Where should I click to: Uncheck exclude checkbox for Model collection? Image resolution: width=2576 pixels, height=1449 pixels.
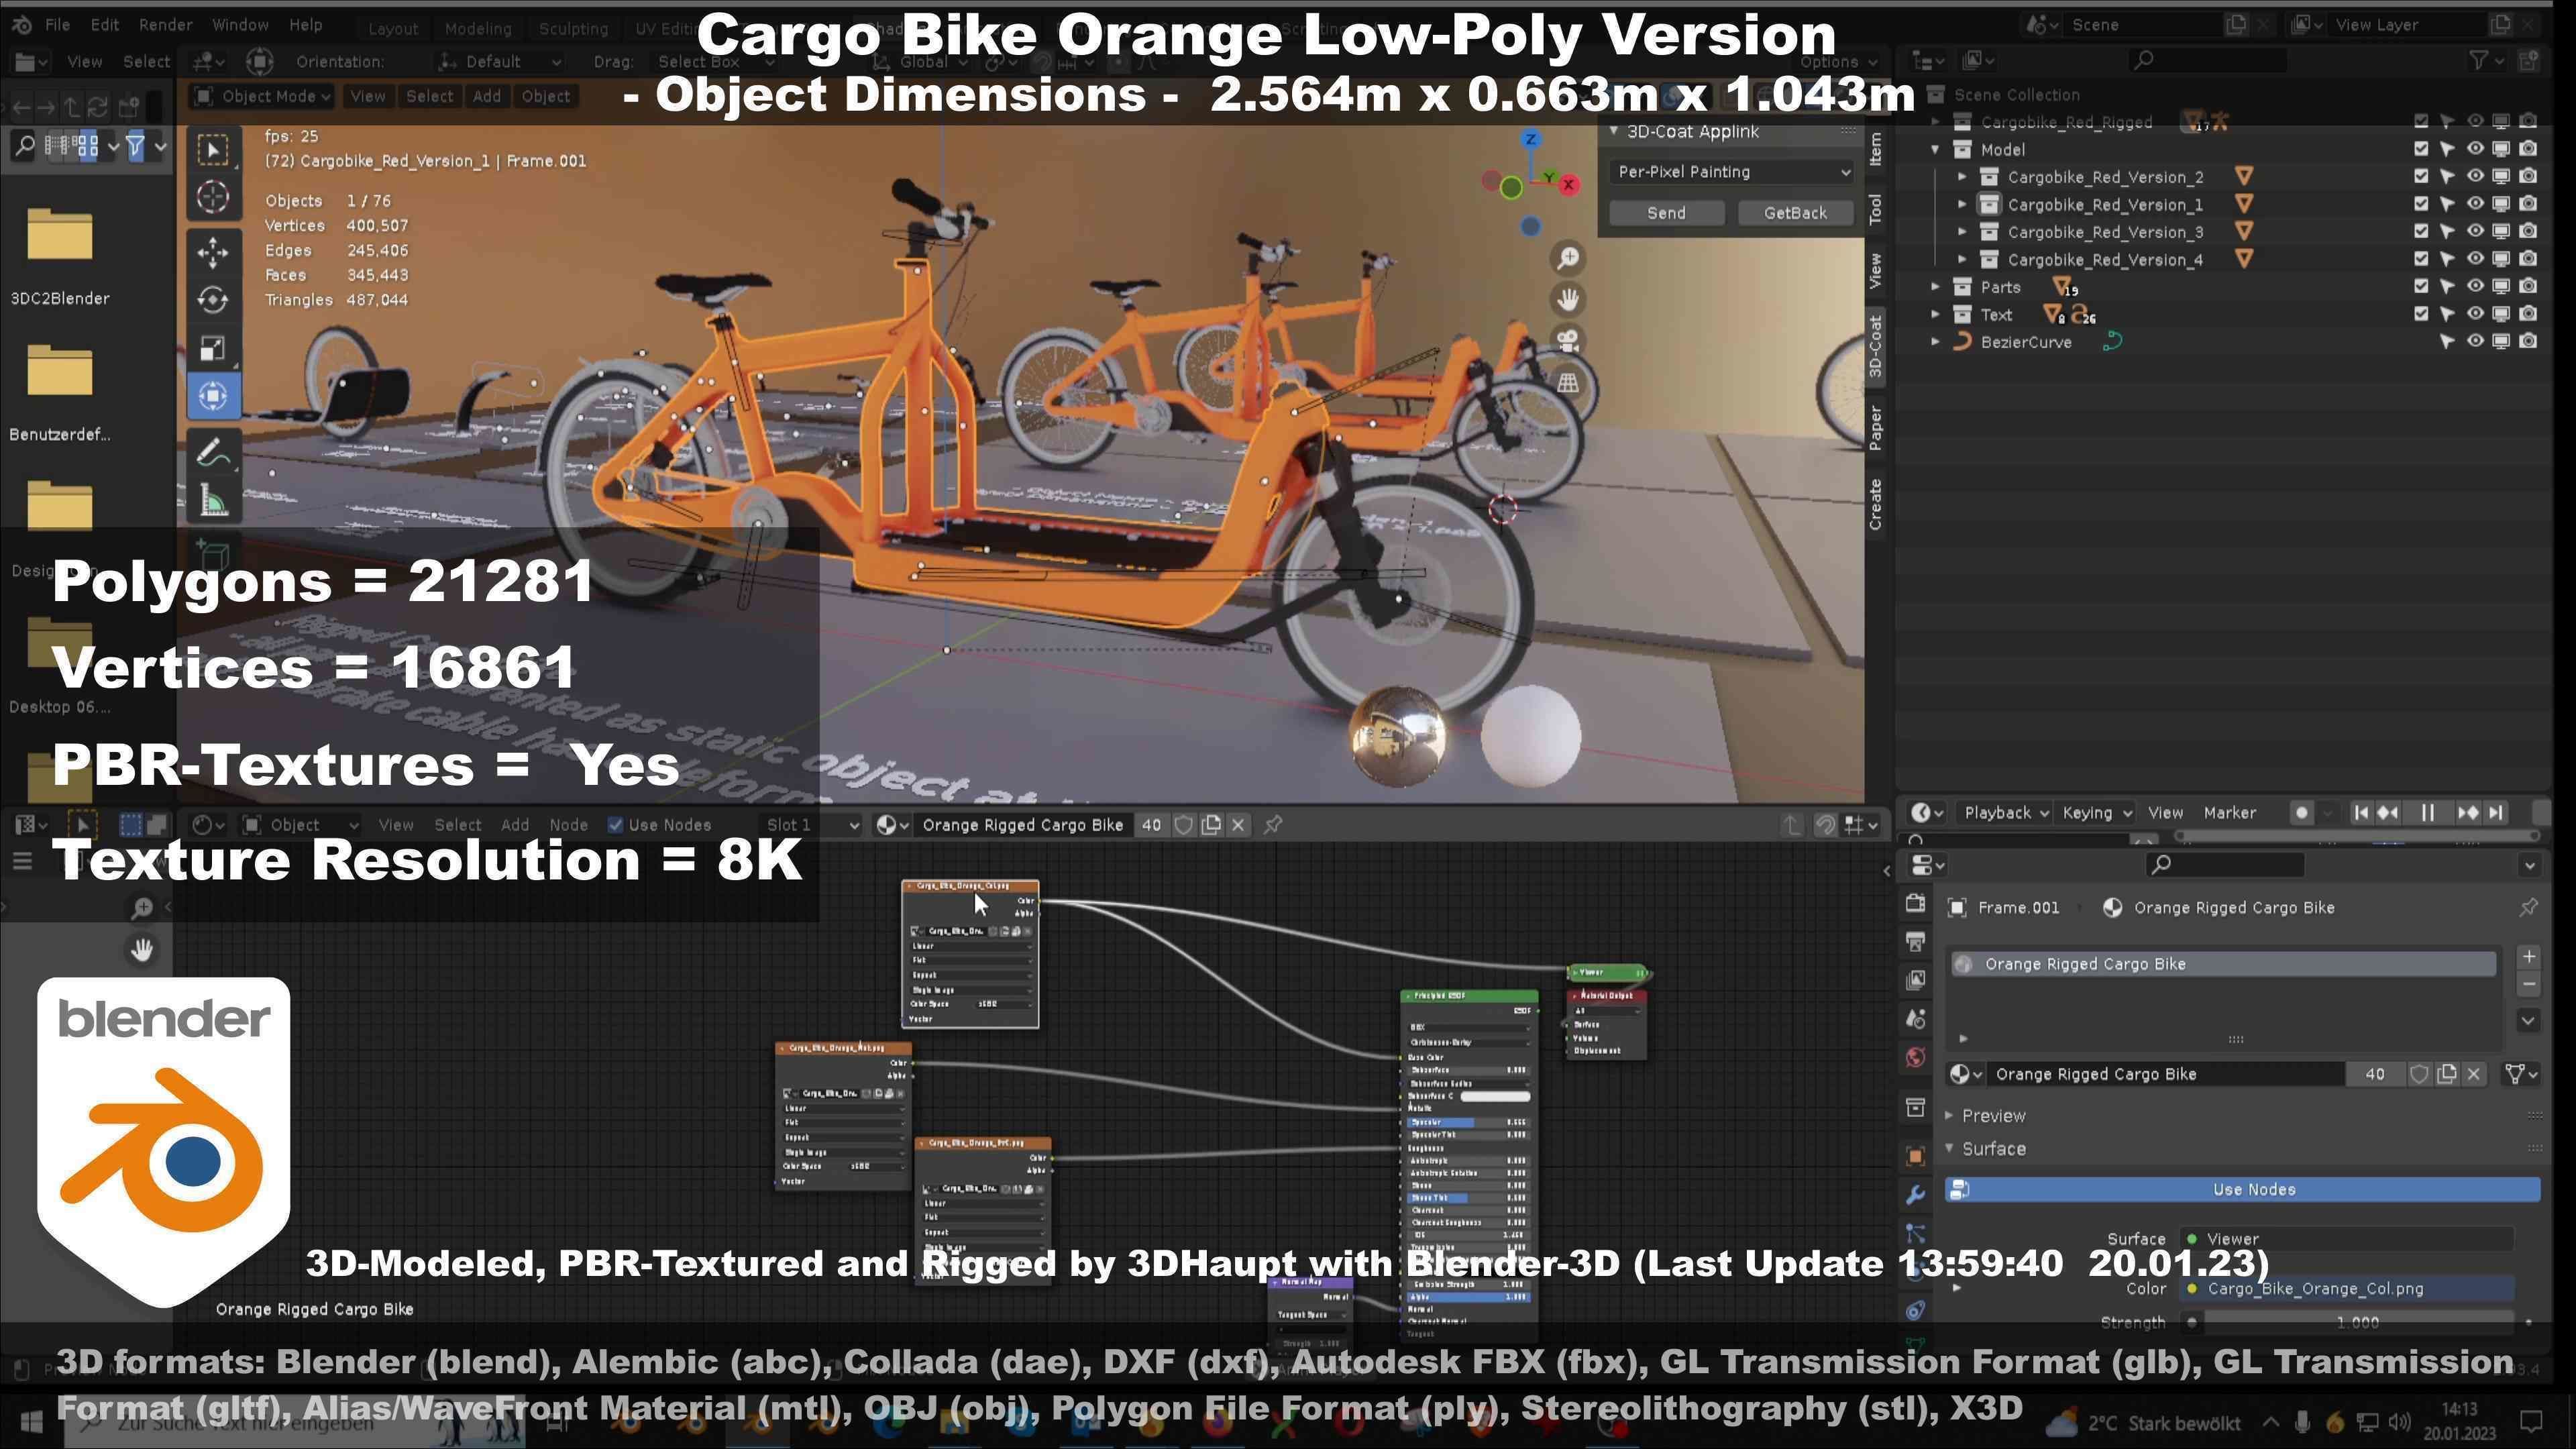[x=2420, y=149]
